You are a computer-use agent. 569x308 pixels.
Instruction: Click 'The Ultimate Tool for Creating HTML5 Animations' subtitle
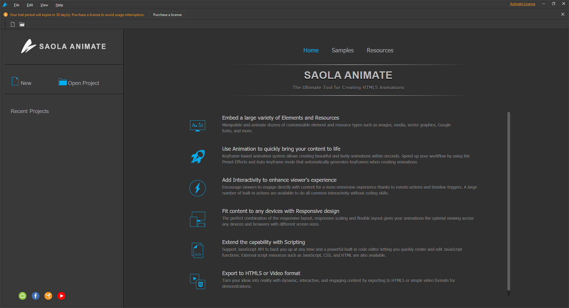coord(348,88)
